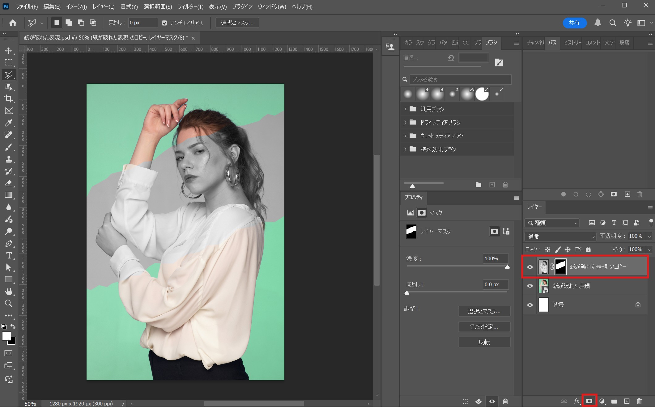655x407 pixels.
Task: Click the Add layer mask icon
Action: 589,401
